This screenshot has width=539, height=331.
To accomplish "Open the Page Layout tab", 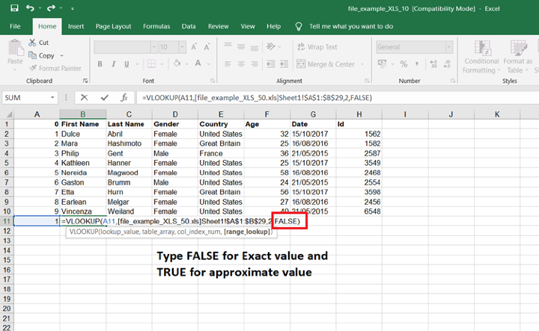I will (115, 26).
